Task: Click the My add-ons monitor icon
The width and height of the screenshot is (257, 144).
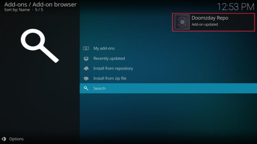Action: [86, 48]
